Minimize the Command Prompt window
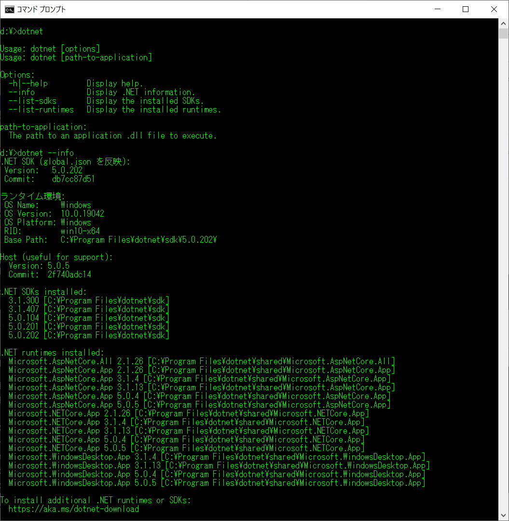The image size is (509, 521). [437, 9]
